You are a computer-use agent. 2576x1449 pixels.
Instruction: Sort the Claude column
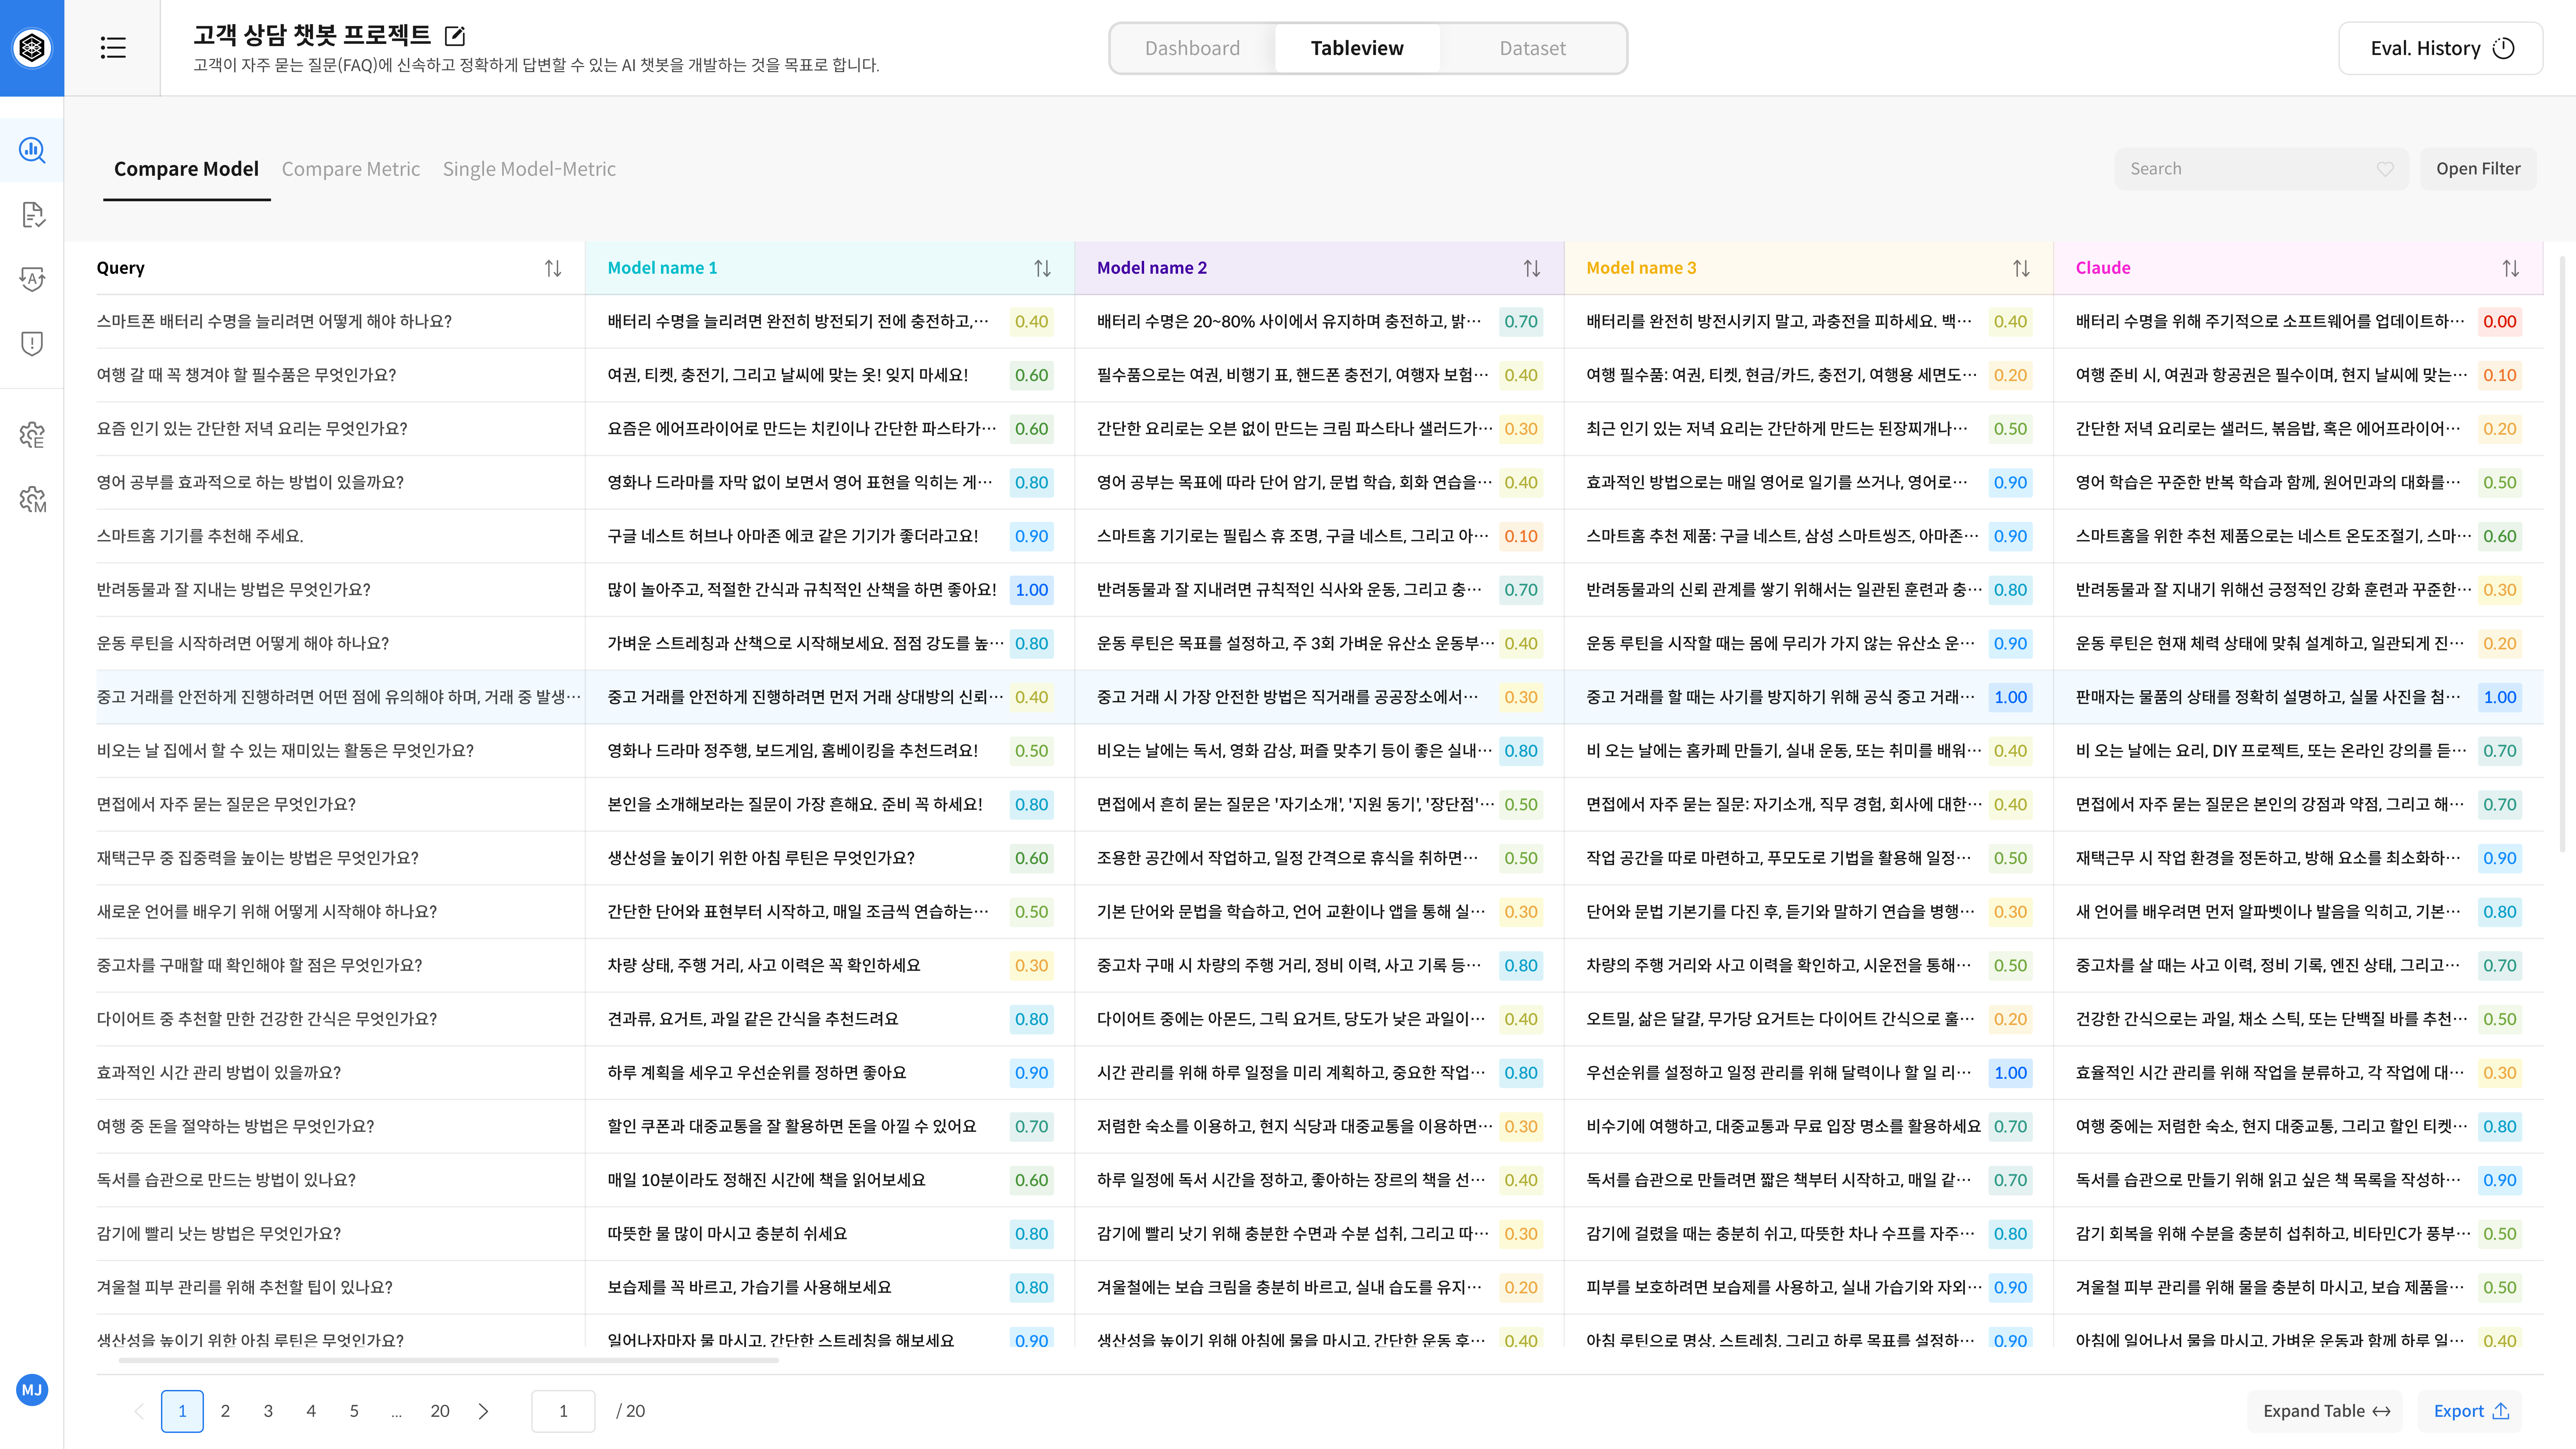click(2510, 268)
